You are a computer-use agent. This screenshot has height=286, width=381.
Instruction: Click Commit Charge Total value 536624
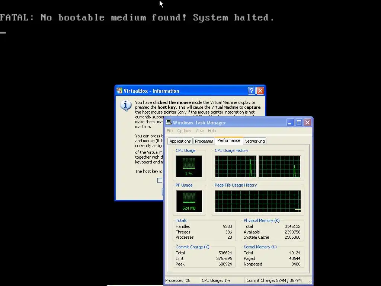point(225,253)
